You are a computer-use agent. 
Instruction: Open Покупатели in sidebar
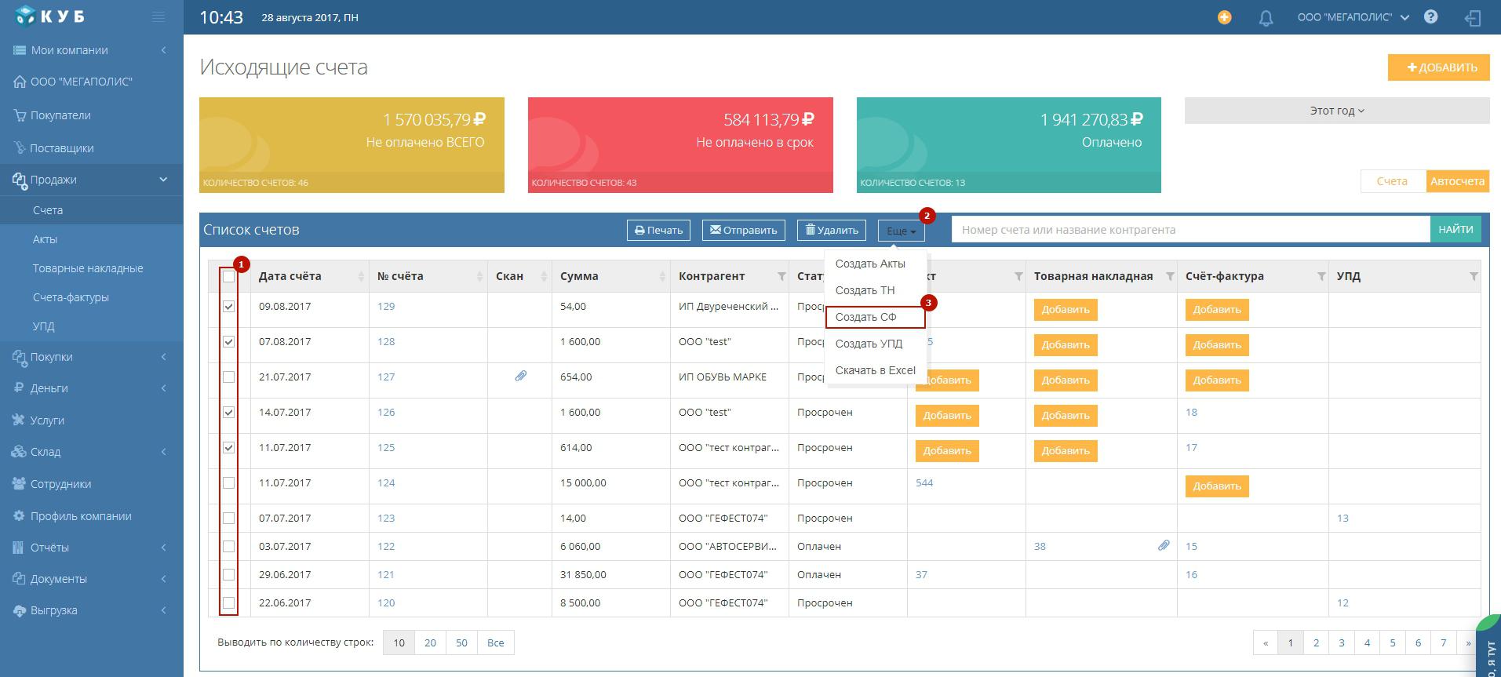coord(60,115)
